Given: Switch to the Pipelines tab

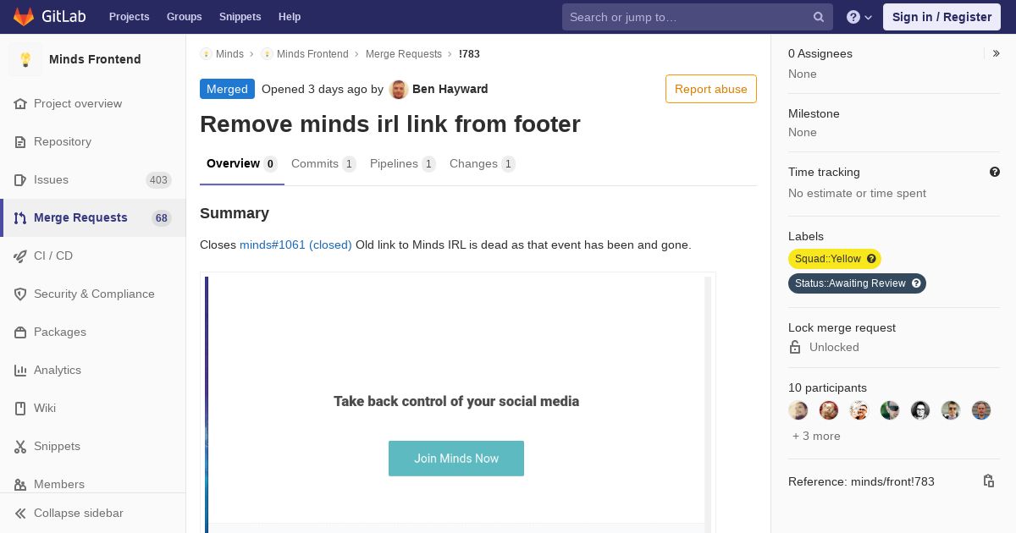Looking at the screenshot, I should coord(403,163).
